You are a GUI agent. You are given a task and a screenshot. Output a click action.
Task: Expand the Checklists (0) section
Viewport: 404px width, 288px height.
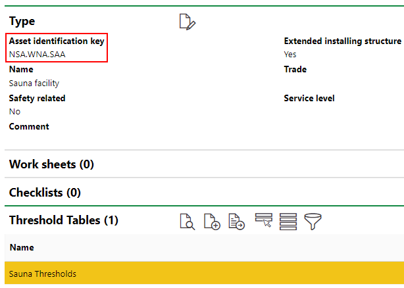[45, 193]
